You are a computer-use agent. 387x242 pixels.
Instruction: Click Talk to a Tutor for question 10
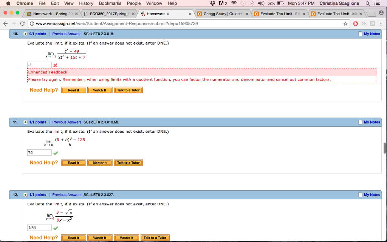(x=128, y=90)
